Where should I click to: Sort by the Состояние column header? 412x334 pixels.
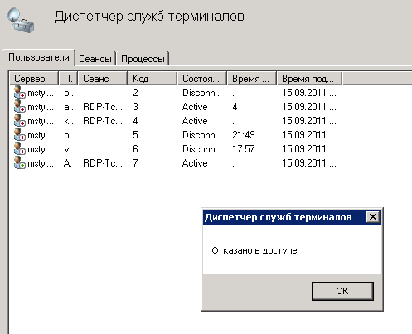point(201,79)
